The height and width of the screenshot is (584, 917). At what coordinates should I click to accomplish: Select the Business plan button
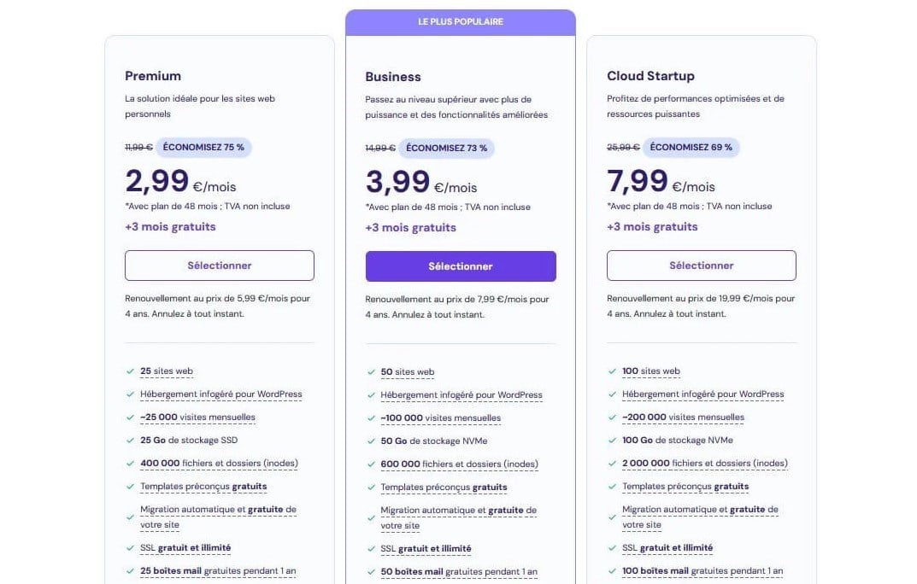(461, 266)
